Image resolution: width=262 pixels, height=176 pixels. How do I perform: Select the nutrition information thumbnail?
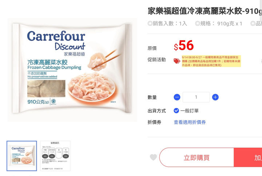click(55, 156)
